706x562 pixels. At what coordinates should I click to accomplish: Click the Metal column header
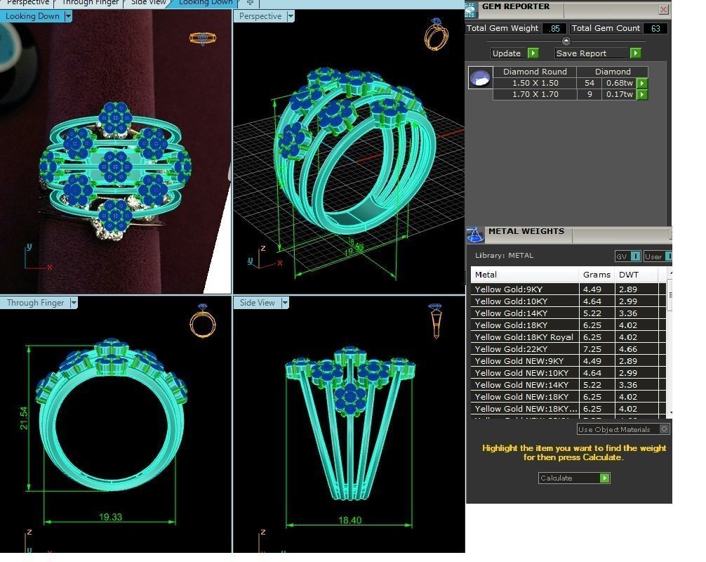[524, 275]
